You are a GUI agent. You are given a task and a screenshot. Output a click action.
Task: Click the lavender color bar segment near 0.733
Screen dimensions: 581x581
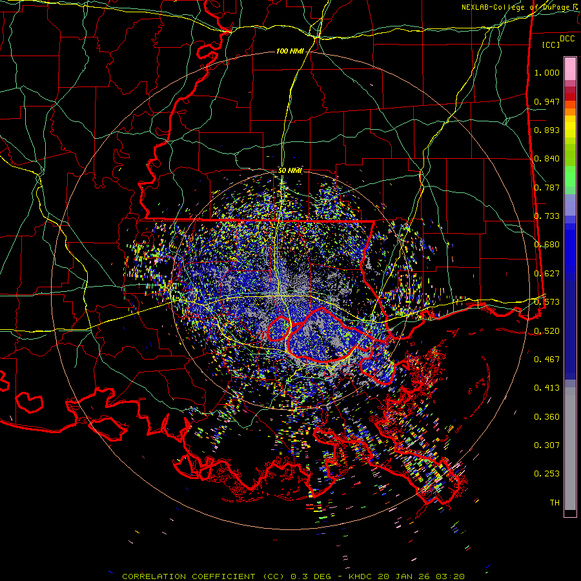click(570, 205)
